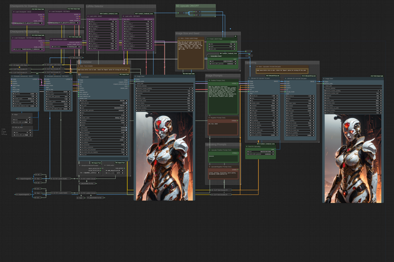Open control_after_generate dropdown in Generation Seed
This screenshot has height=262, width=394.
[x=224, y=63]
